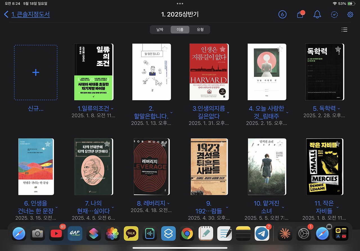
Task: Toggle favorite star on 레버리지 cover
Action: click(x=163, y=144)
